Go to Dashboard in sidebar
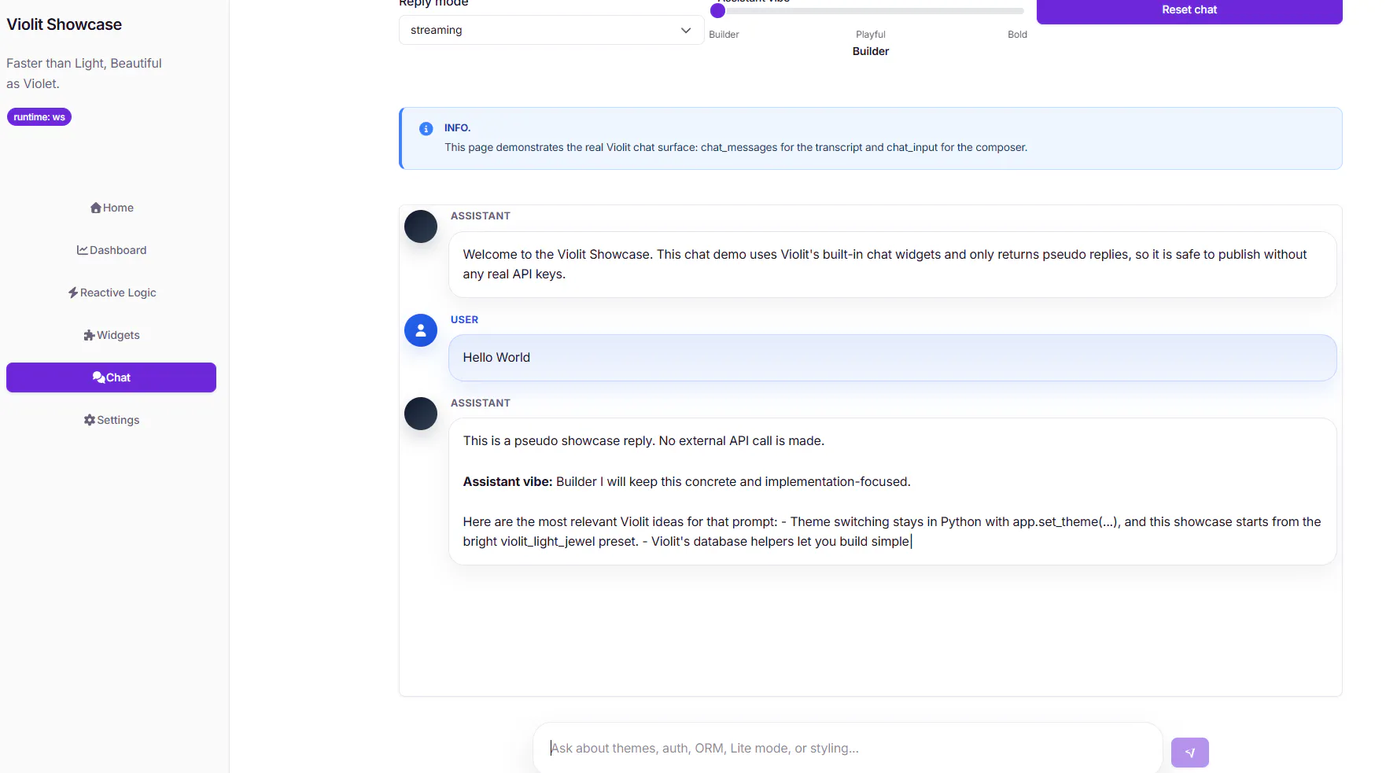The width and height of the screenshot is (1397, 773). [111, 250]
